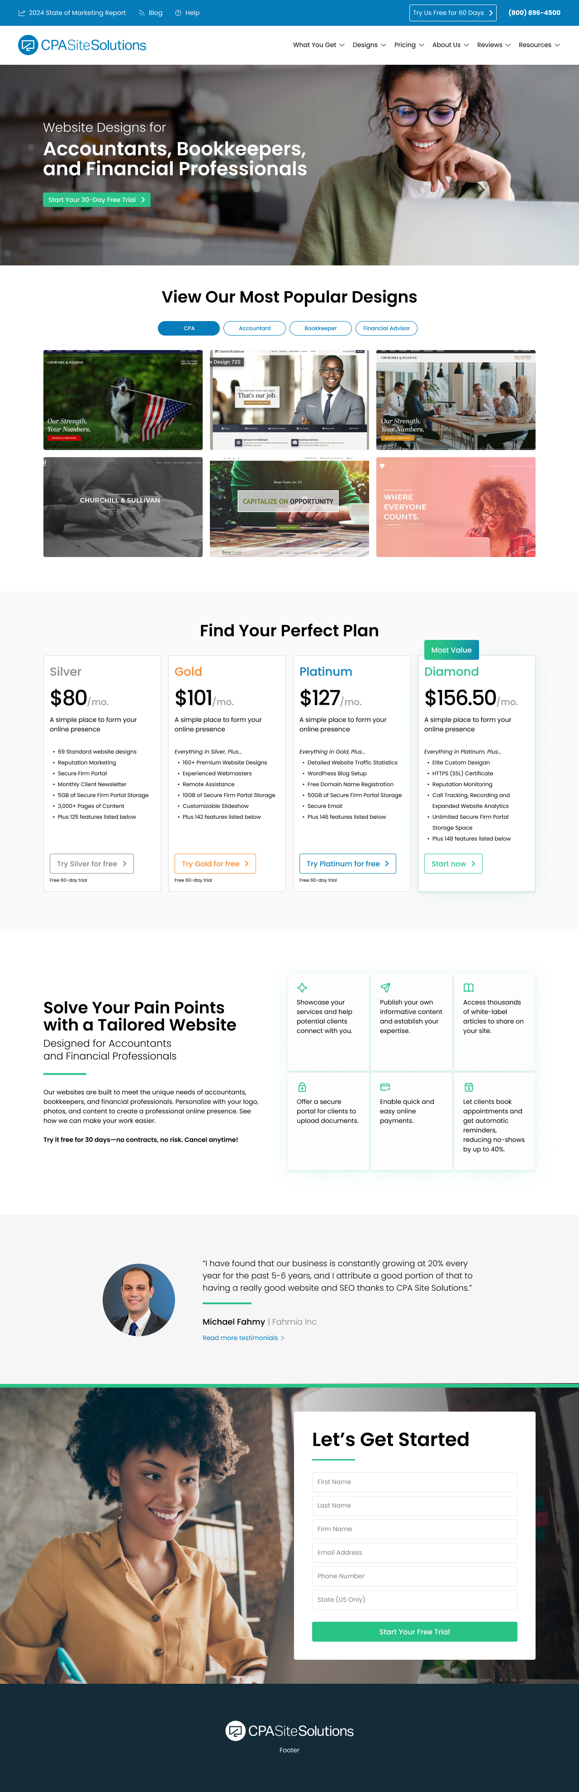The width and height of the screenshot is (579, 1792).
Task: Click the open book icon for white-label articles
Action: (469, 988)
